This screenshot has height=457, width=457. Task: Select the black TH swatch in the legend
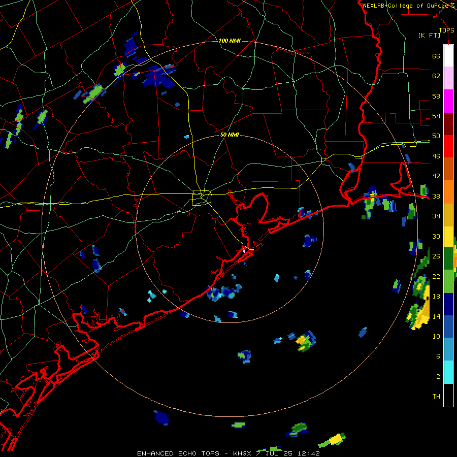(x=448, y=395)
